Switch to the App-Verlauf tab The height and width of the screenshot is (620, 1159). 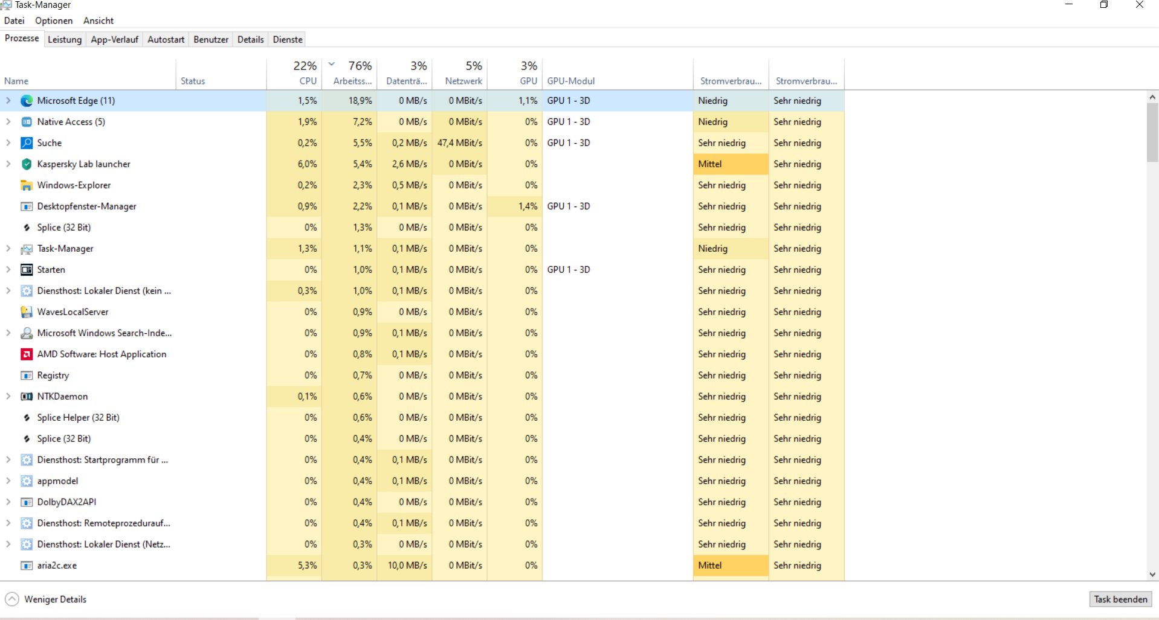click(115, 39)
